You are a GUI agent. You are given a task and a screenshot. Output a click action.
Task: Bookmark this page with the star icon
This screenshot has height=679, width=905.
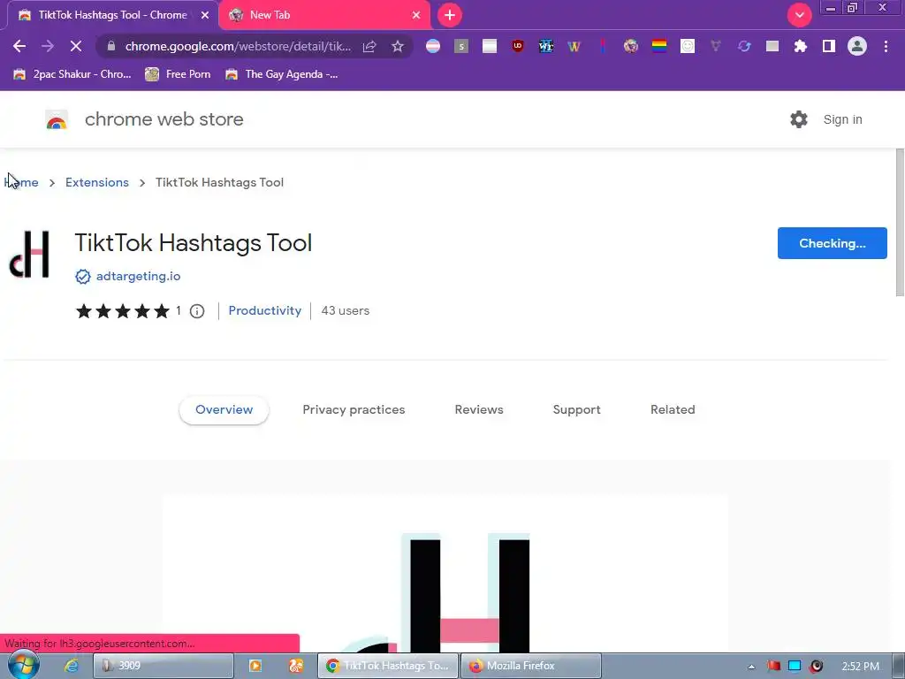point(398,46)
